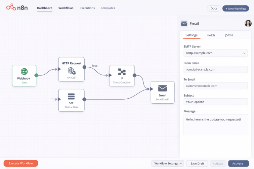Screen dimensions: 254x169
Task: Click the HTTP Request globe-gear icon
Action: click(x=71, y=71)
